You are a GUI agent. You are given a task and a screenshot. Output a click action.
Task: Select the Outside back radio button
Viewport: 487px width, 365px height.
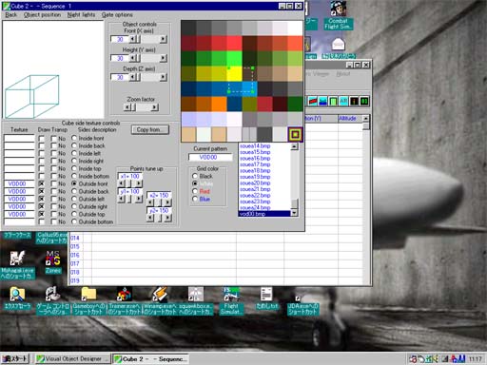[74, 191]
